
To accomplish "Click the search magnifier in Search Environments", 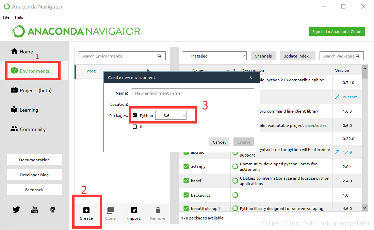I will pos(160,56).
